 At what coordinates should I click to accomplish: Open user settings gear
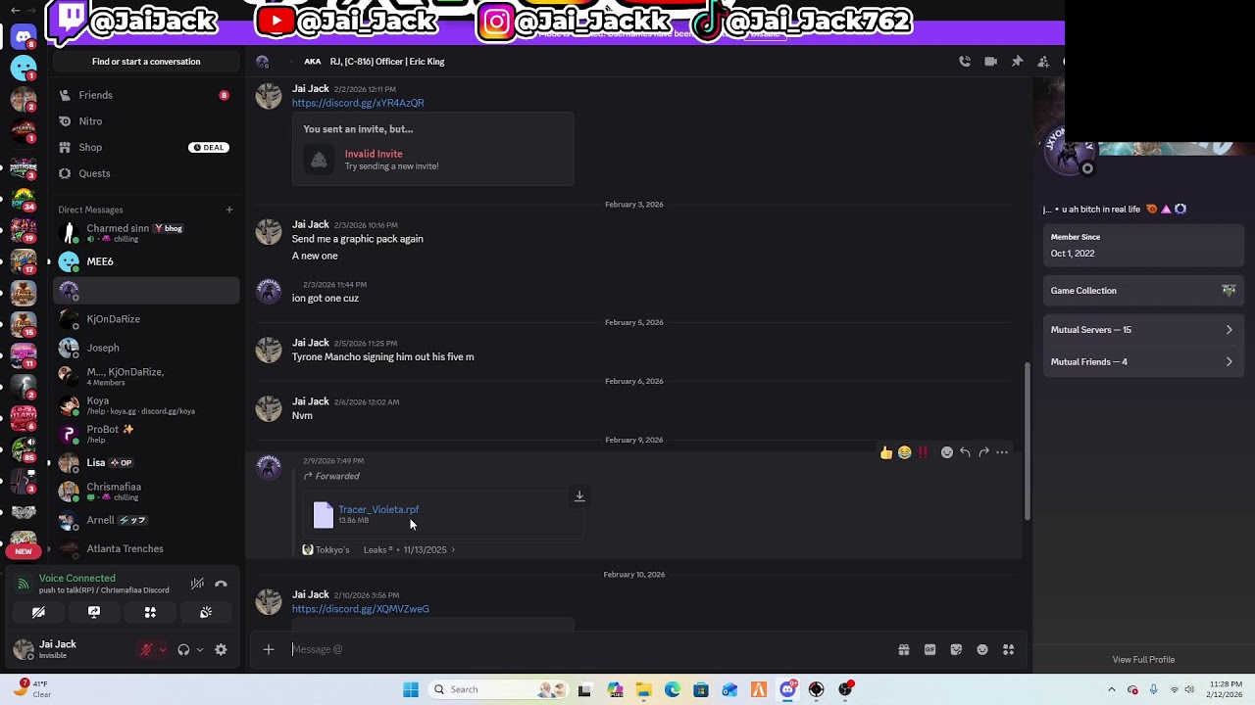tap(221, 649)
